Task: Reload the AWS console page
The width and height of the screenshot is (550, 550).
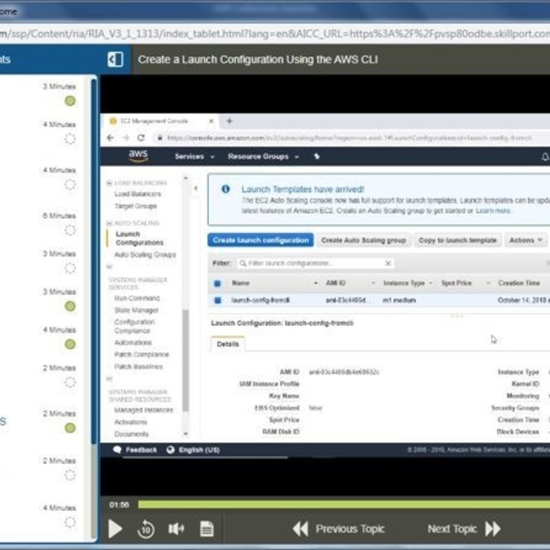Action: (x=141, y=138)
